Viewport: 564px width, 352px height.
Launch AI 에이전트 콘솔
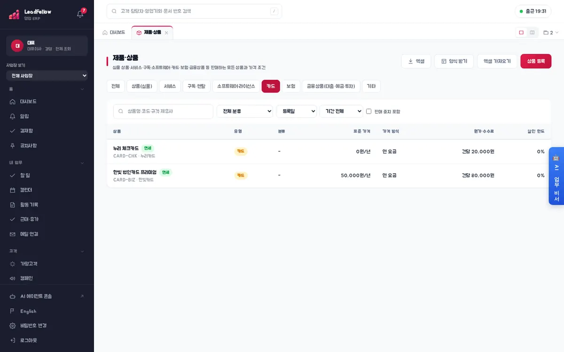[47, 296]
